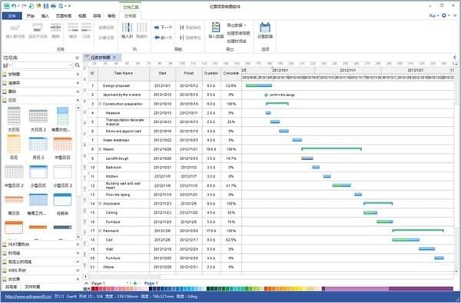The height and width of the screenshot is (303, 461).
Task: Pick the purple swatch in the fill palette
Action: click(x=356, y=289)
